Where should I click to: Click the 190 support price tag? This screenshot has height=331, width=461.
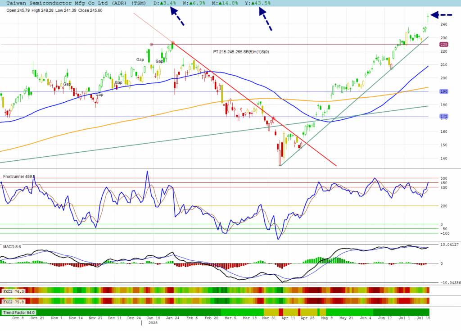(443, 91)
